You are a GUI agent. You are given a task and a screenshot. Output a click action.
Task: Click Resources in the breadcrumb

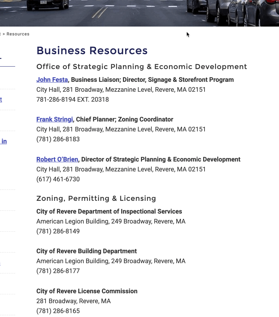(x=18, y=34)
